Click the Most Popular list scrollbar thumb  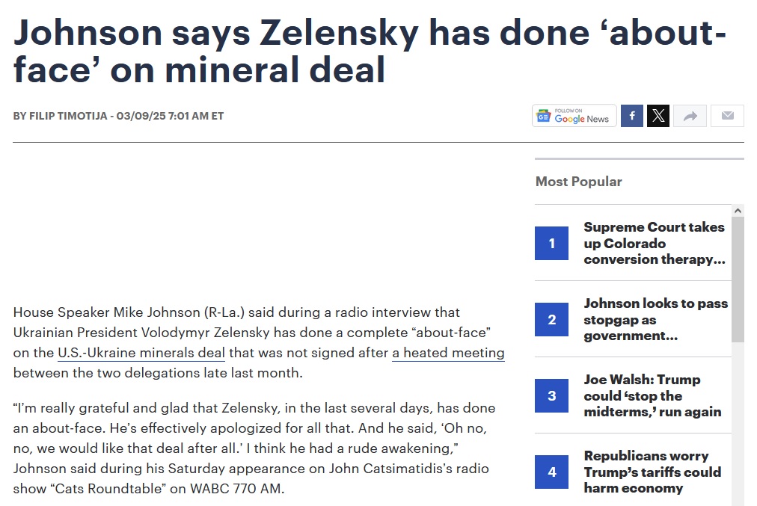click(738, 277)
